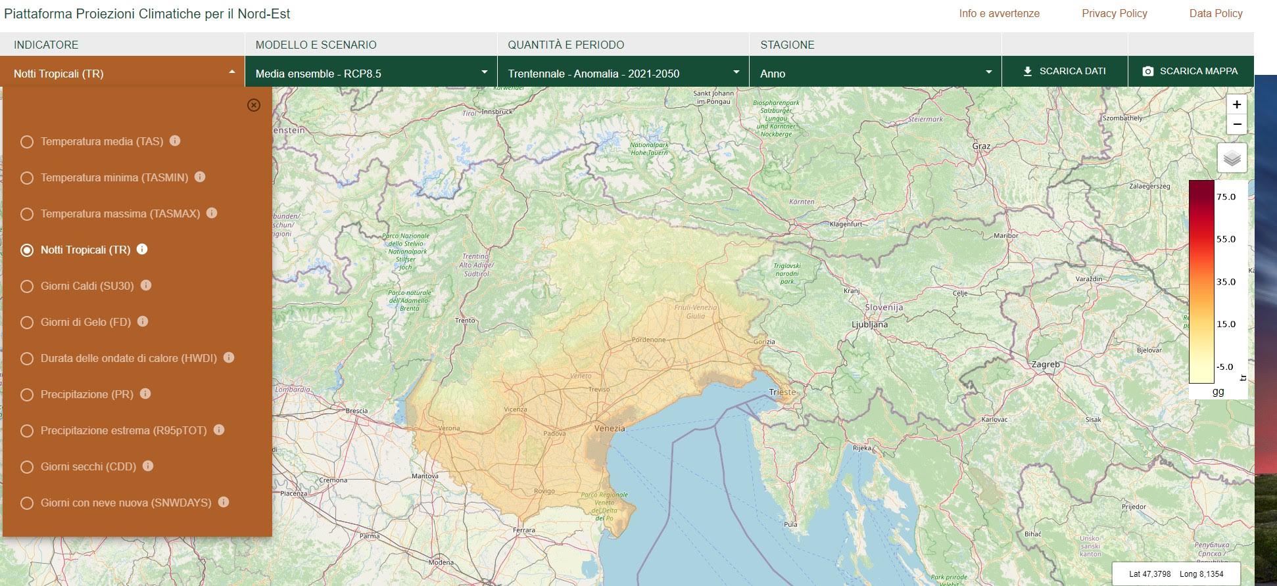The width and height of the screenshot is (1277, 586).
Task: Open info for Giorni secchi (CDD)
Action: 148,466
